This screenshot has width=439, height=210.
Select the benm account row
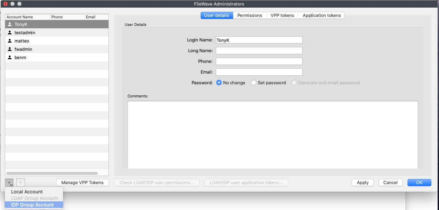pyautogui.click(x=57, y=58)
